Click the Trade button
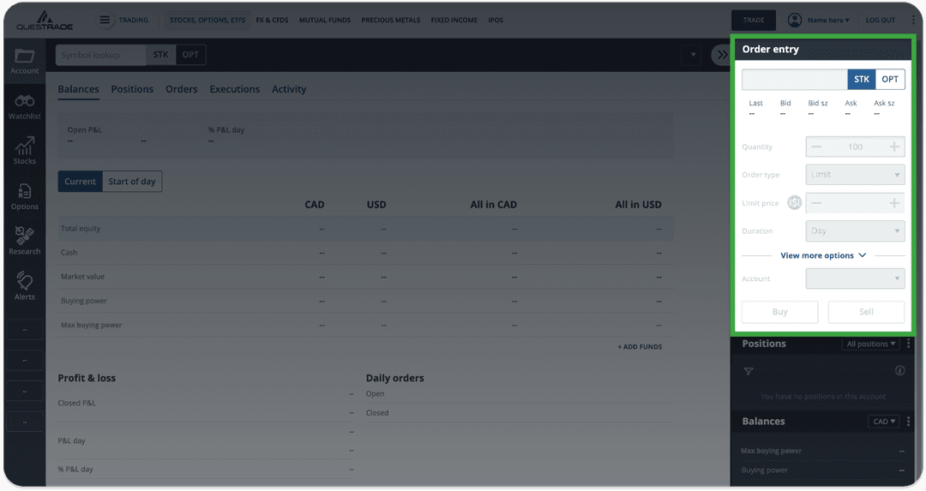Image resolution: width=926 pixels, height=491 pixels. (754, 20)
